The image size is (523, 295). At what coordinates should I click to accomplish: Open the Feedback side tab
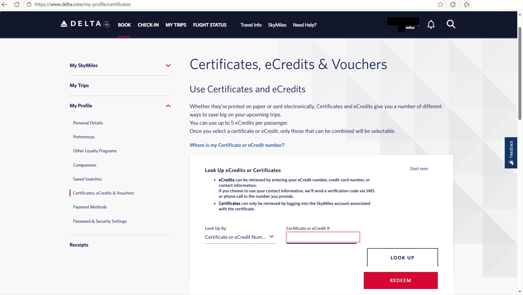(x=511, y=153)
